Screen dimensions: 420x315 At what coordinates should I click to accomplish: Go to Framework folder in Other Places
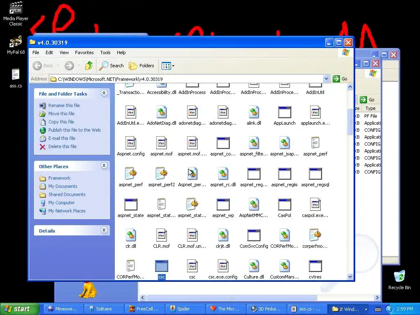pos(59,178)
